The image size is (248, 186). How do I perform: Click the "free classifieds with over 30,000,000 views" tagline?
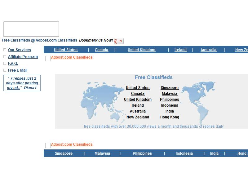click(154, 126)
